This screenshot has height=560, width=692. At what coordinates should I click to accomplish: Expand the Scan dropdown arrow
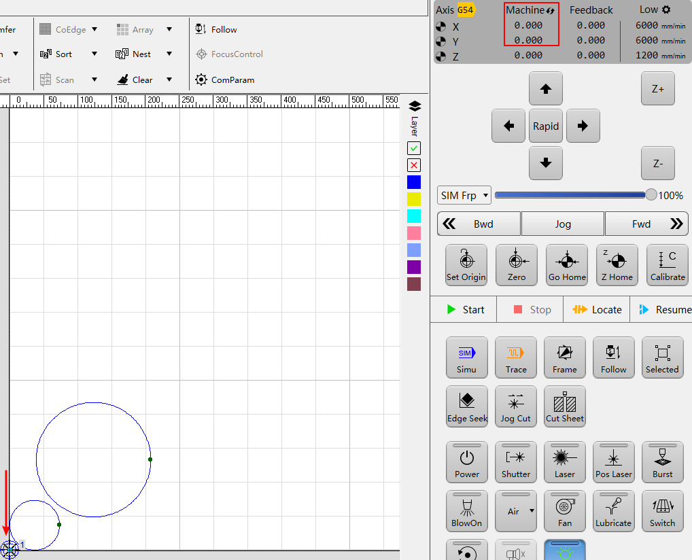(x=94, y=80)
